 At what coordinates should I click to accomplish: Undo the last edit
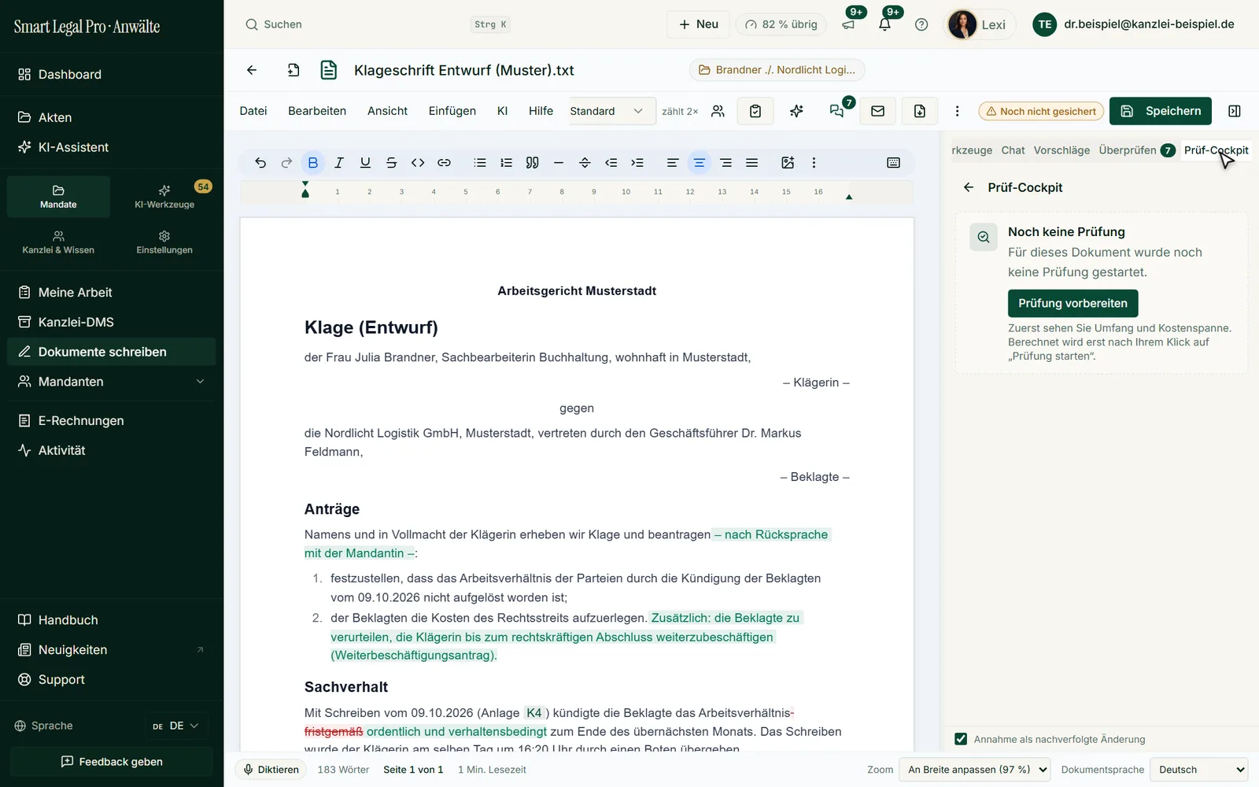point(260,163)
